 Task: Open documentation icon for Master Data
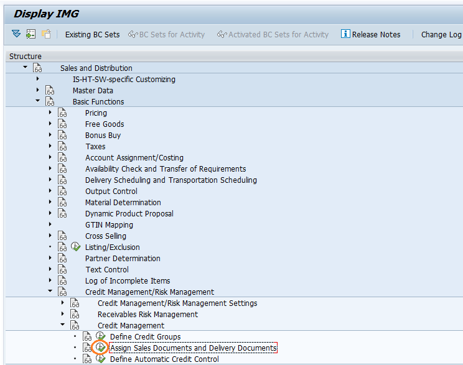tap(50, 90)
